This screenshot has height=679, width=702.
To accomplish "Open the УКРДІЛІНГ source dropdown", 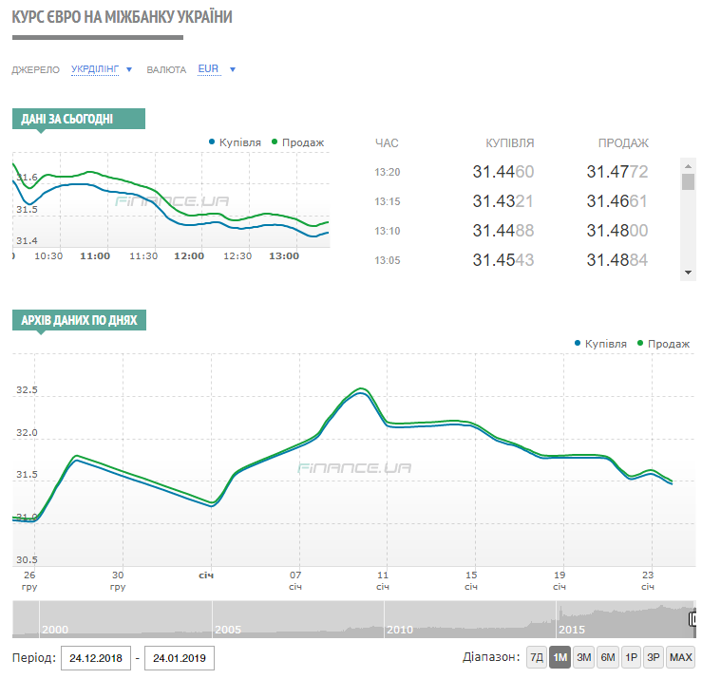I will [102, 69].
